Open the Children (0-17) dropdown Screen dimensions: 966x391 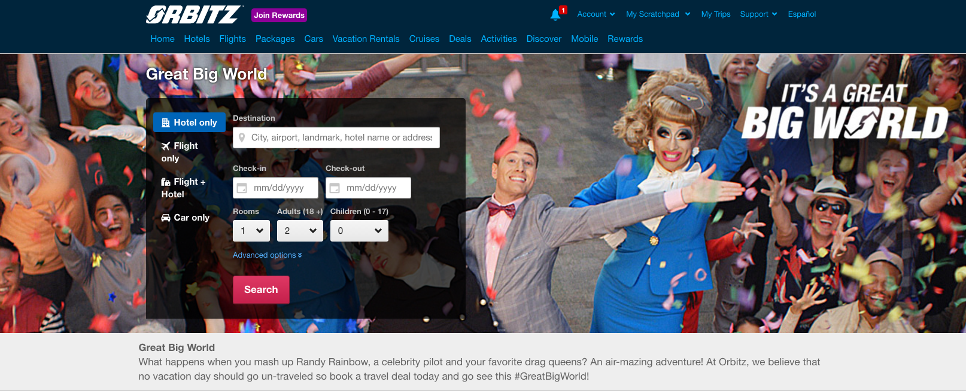(x=359, y=231)
